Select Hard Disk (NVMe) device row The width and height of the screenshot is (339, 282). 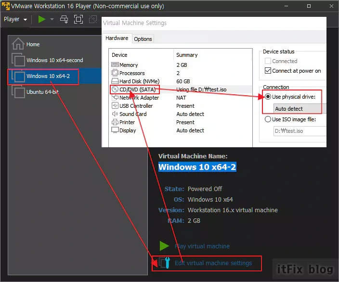181,81
